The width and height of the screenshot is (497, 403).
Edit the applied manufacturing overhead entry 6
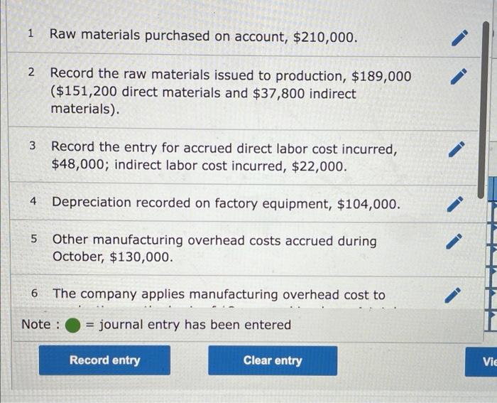tap(460, 294)
